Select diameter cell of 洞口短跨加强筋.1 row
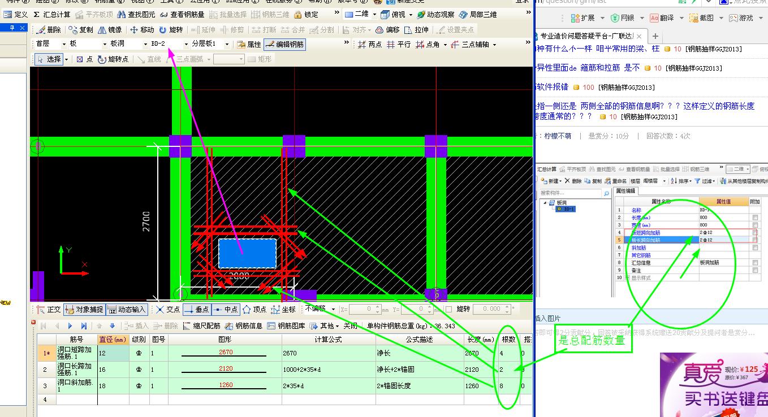Viewport: 768px width, 417px height. pos(113,353)
